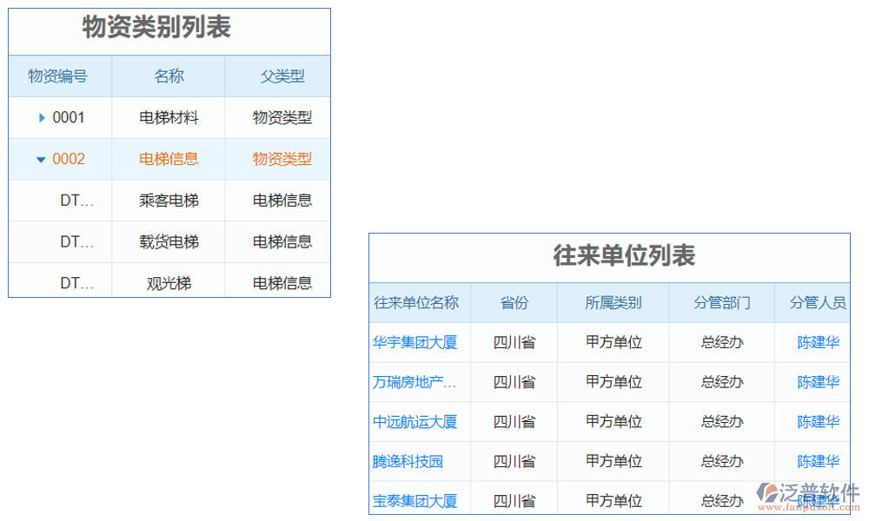This screenshot has height=521, width=869.
Task: Click 陈建华 in the 华宇集团大厦 row
Action: [817, 342]
